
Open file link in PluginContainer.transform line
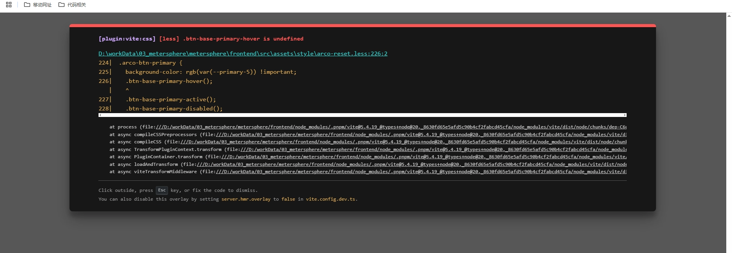(424, 157)
